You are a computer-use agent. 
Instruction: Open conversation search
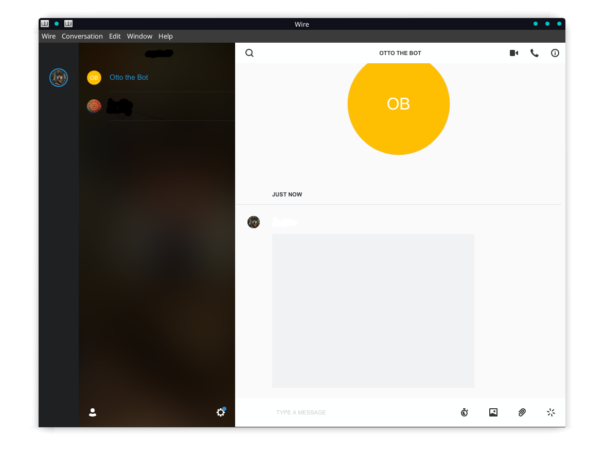(250, 53)
